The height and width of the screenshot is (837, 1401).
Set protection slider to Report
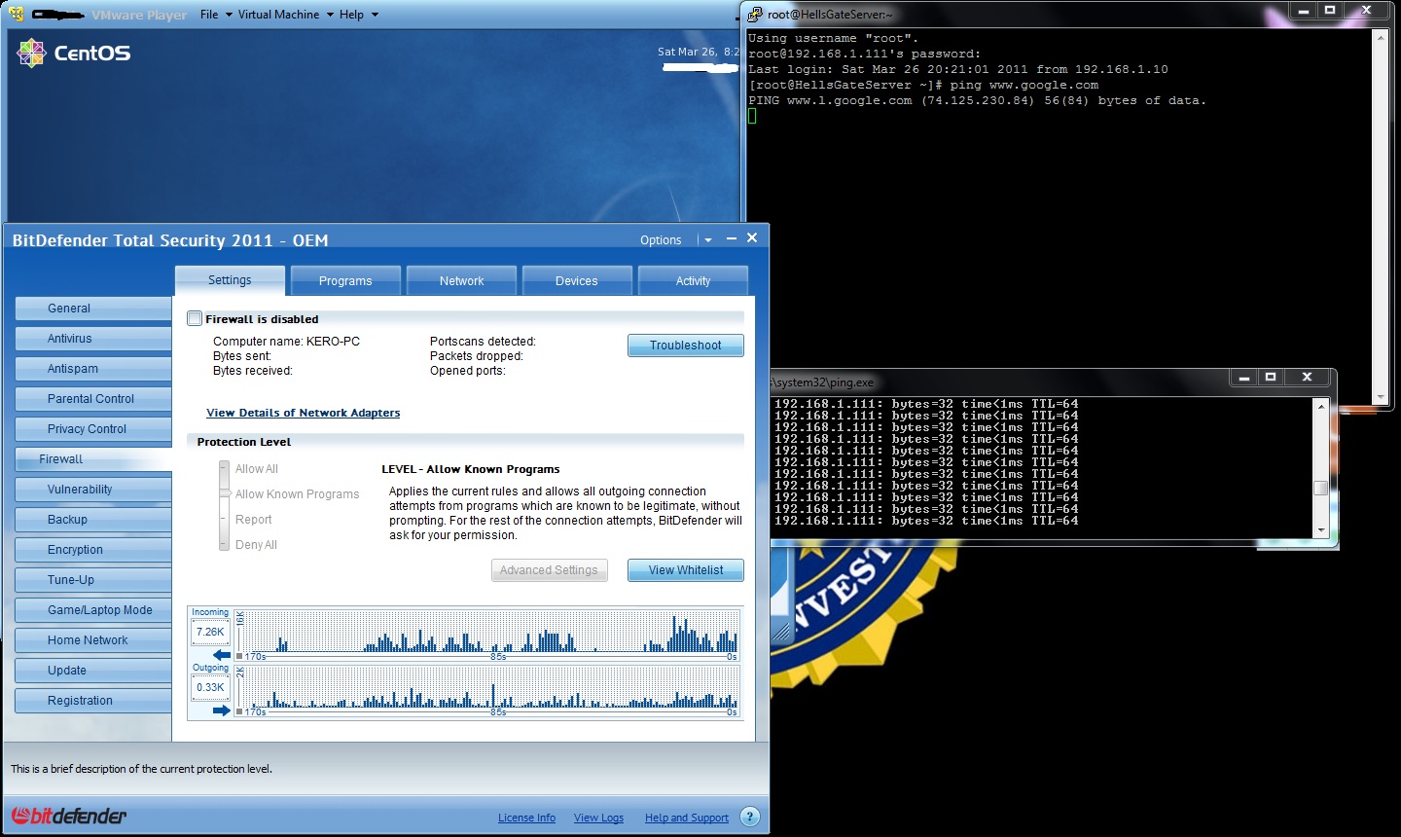[x=253, y=520]
